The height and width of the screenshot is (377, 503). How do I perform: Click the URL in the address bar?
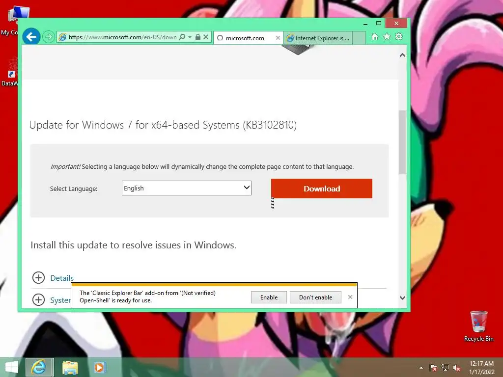click(x=122, y=37)
